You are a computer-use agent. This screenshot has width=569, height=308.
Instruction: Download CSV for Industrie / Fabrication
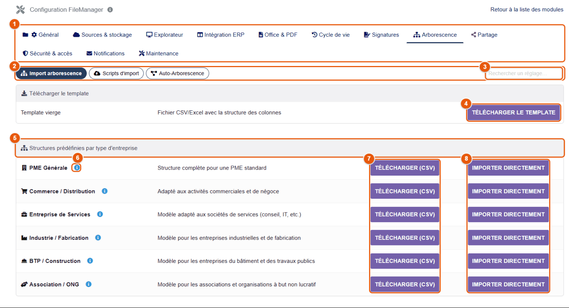click(x=405, y=238)
